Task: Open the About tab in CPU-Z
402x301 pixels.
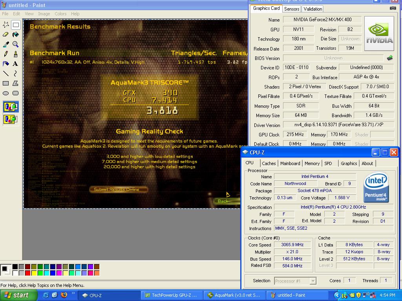Action: click(367, 163)
